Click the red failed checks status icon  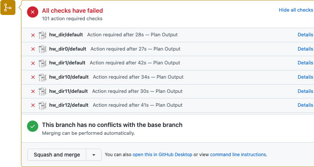[33, 12]
